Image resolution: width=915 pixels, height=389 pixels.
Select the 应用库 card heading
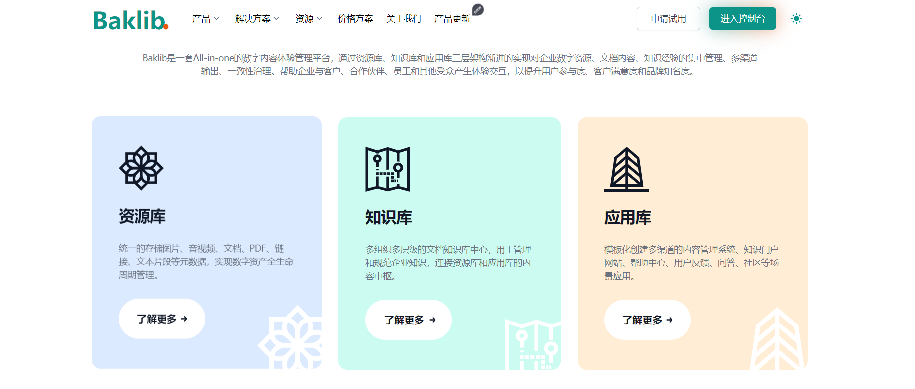[x=627, y=218]
